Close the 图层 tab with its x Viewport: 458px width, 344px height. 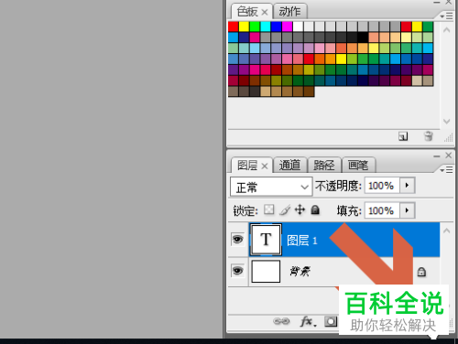(265, 167)
